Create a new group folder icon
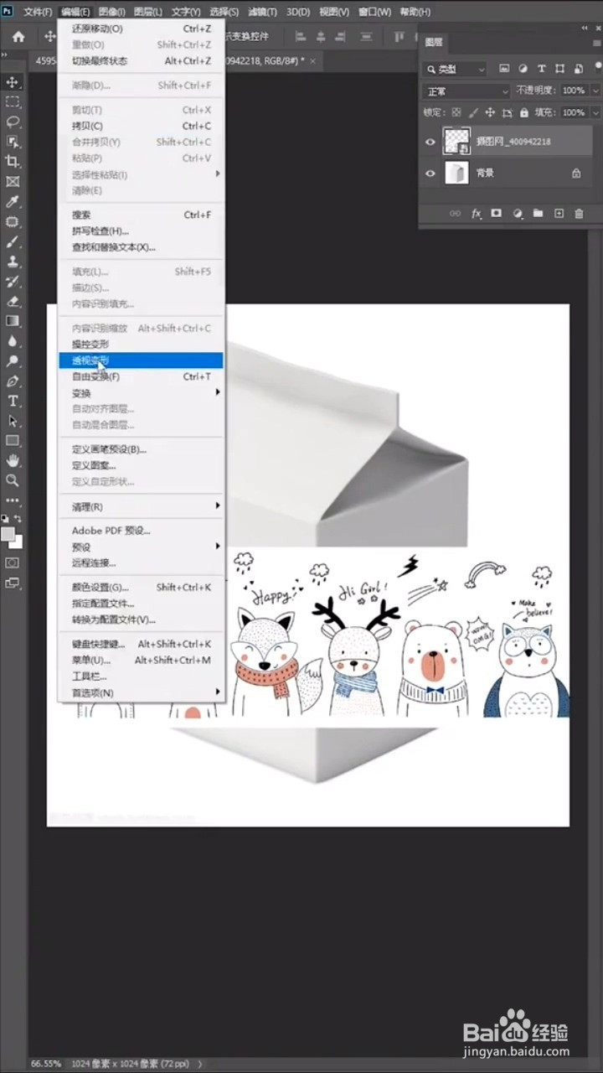The height and width of the screenshot is (1073, 603). tap(538, 214)
